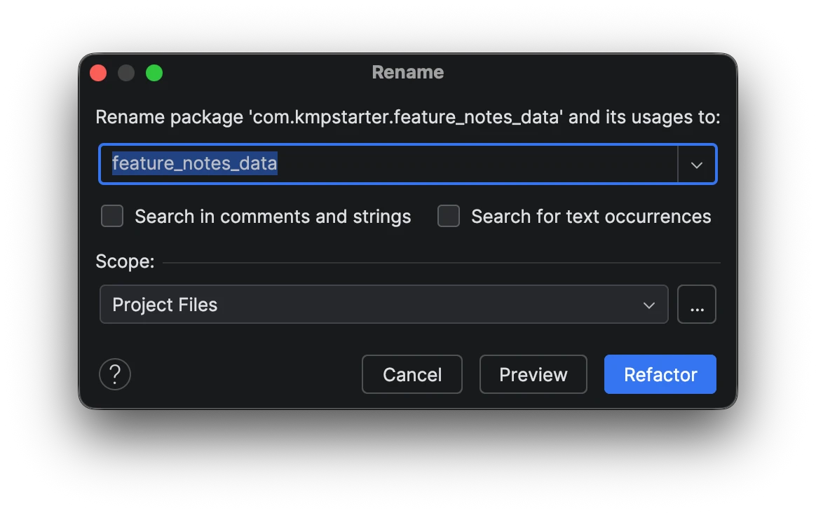The width and height of the screenshot is (816, 513).
Task: Click the Scope section label
Action: click(x=124, y=261)
